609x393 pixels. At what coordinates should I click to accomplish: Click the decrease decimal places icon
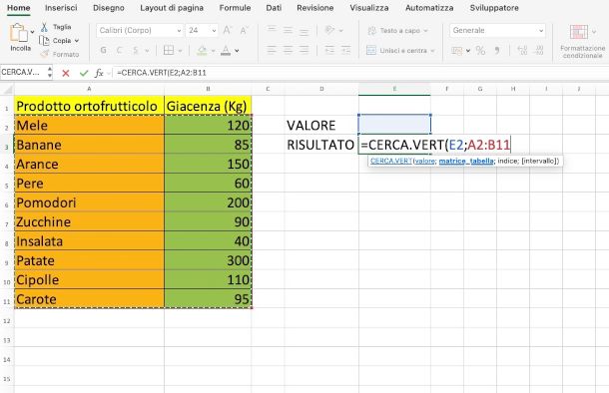click(x=539, y=51)
